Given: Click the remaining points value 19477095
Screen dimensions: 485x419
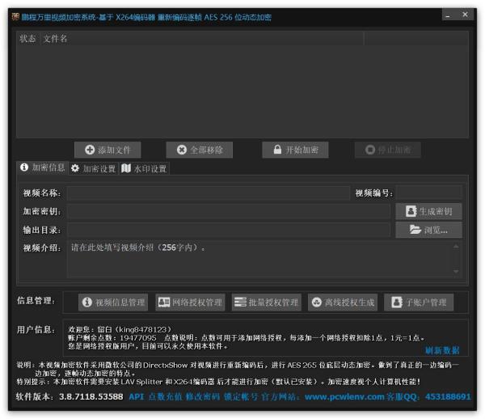Looking at the screenshot, I should [x=138, y=337].
